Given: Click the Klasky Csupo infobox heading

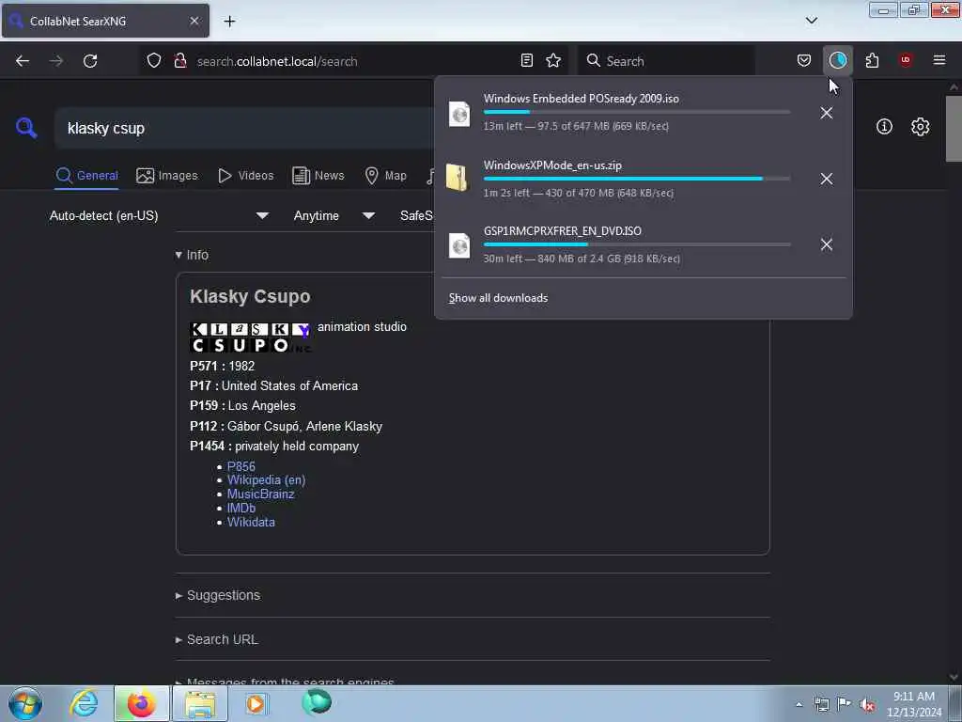Looking at the screenshot, I should click(x=250, y=296).
